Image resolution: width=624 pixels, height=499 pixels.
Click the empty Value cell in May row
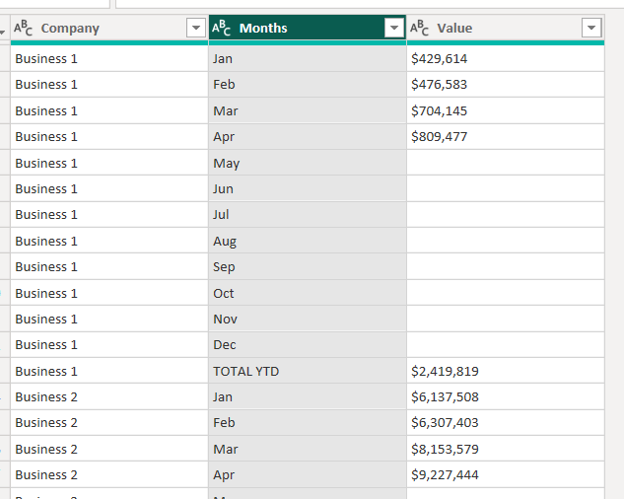click(506, 163)
